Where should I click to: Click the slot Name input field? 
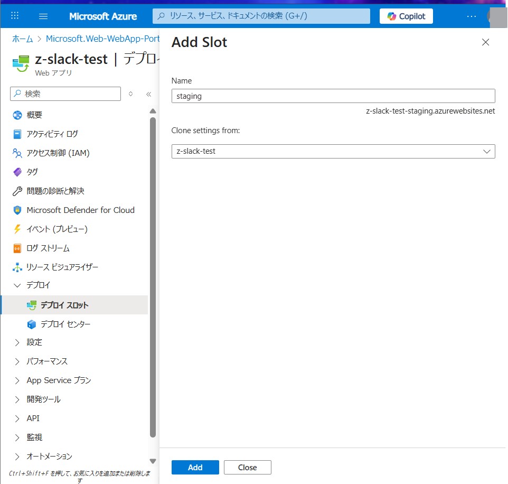(x=333, y=96)
